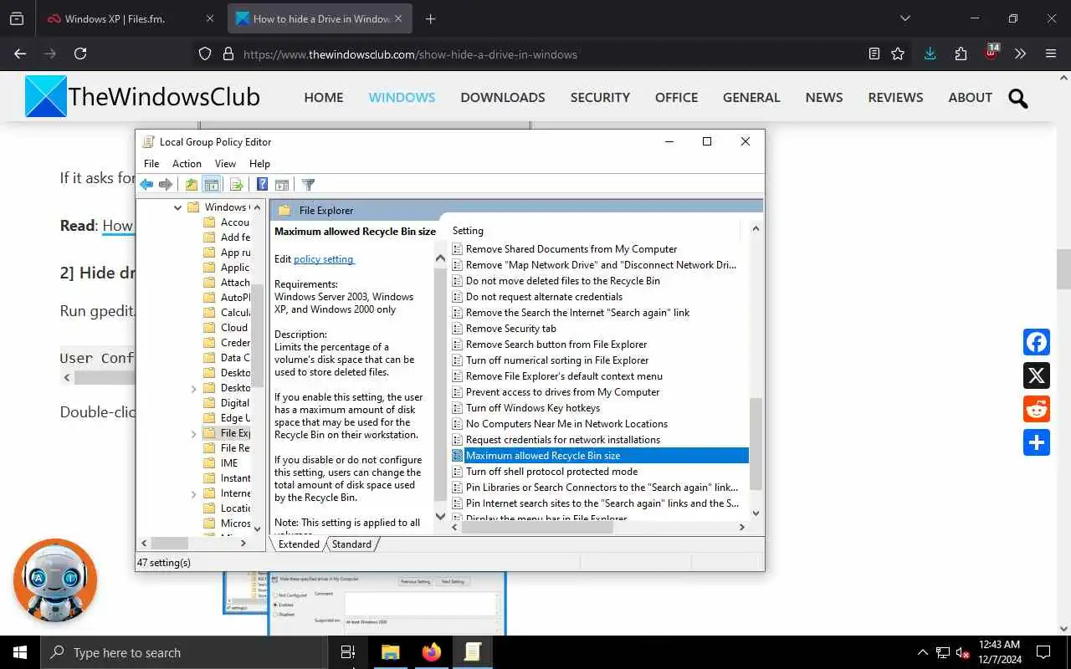Click the Firefox icon on the taskbar
This screenshot has height=669, width=1071.
click(432, 652)
